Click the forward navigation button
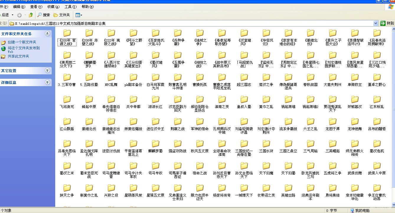Image resolution: width=395 pixels, height=213 pixels. tap(19, 15)
